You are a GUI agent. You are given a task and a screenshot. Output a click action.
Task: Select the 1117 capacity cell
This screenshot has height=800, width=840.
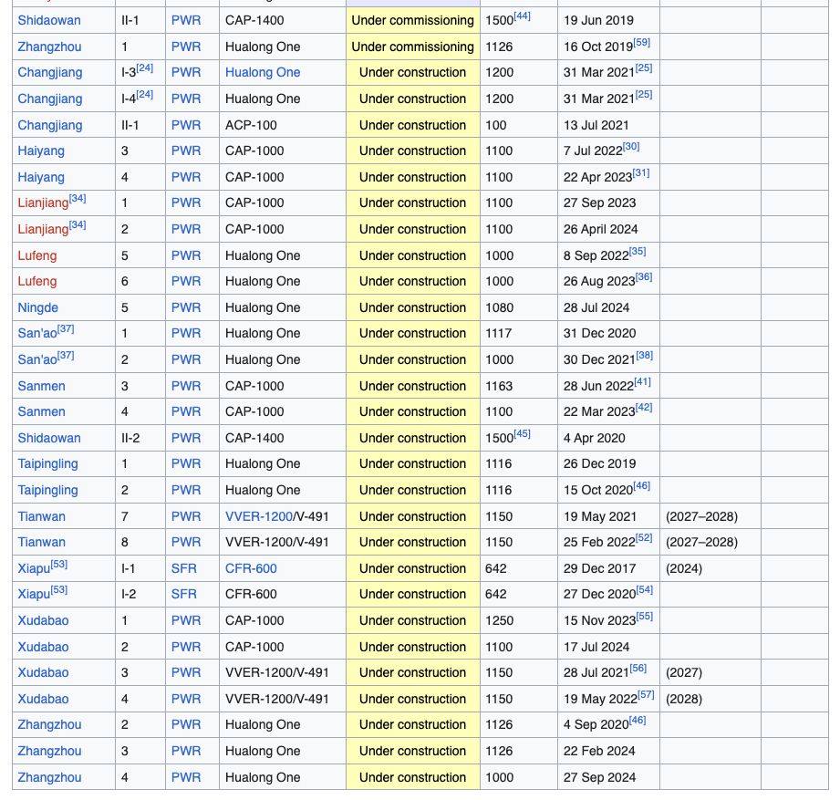[519, 333]
